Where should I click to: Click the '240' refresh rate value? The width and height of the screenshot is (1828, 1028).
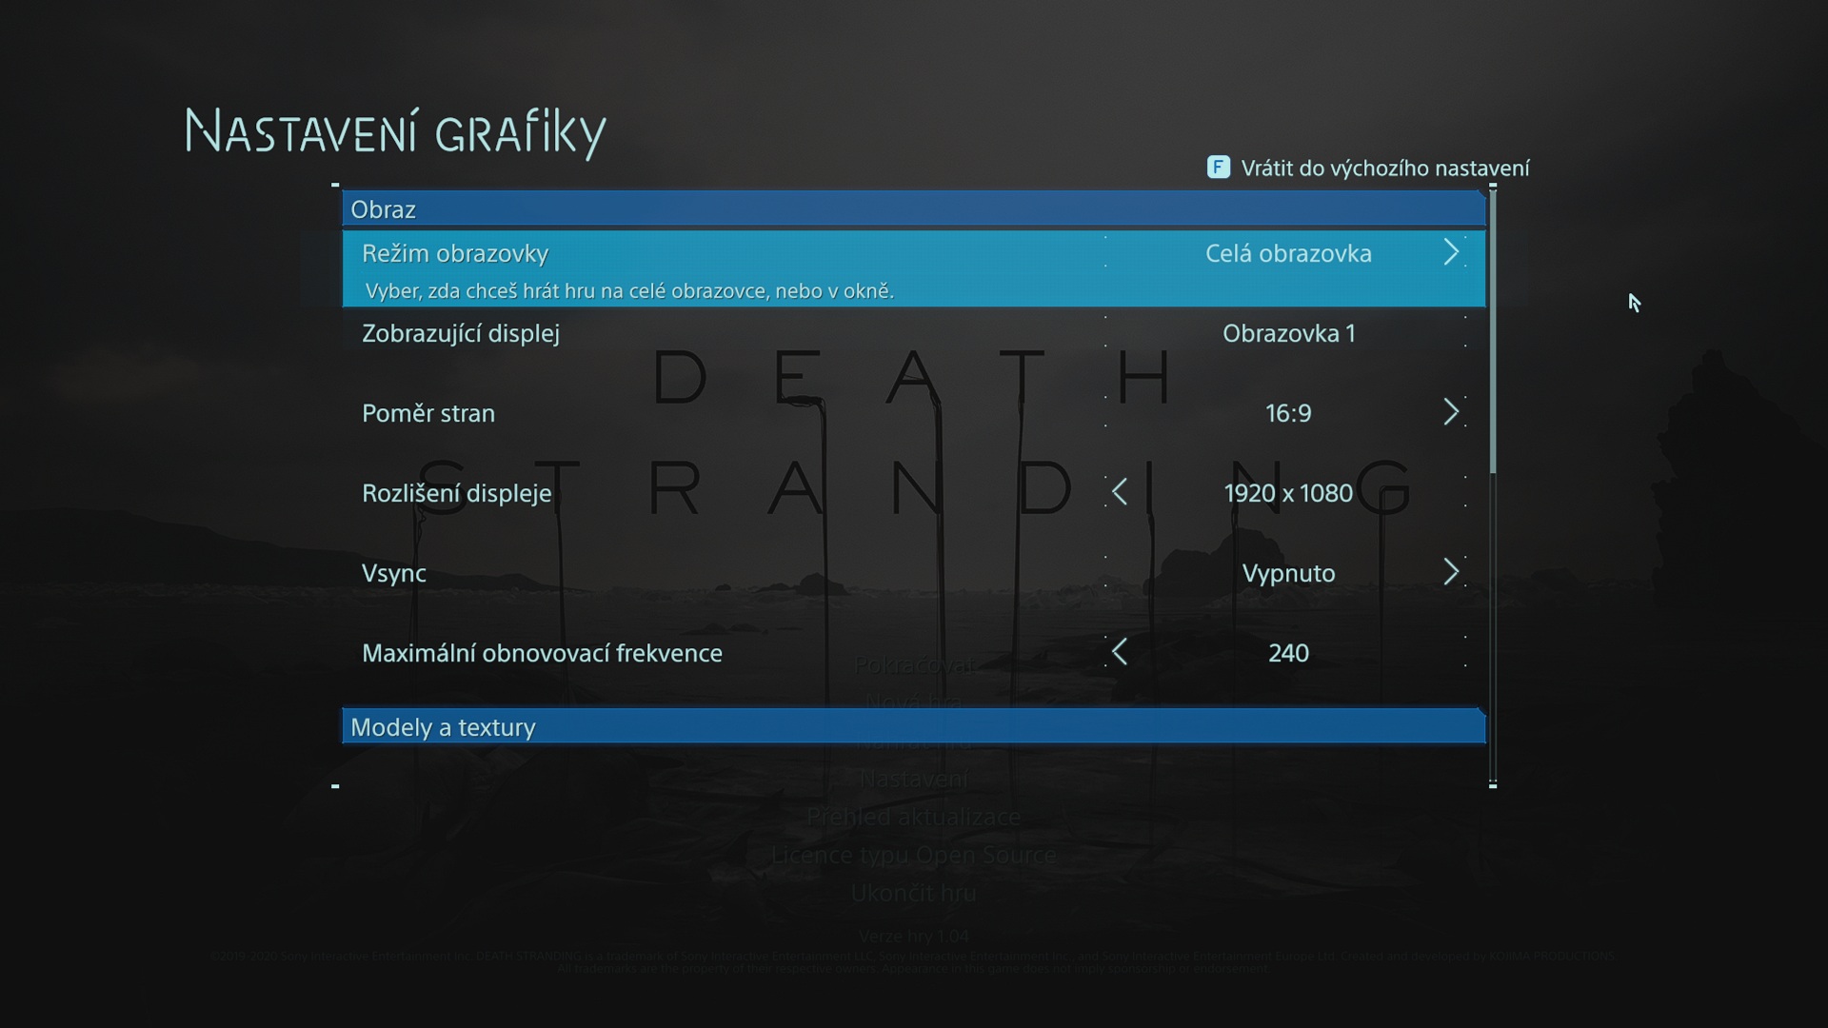(x=1288, y=653)
